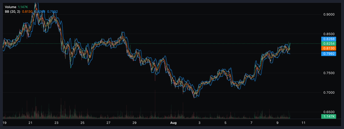
Task: Click the 23 date label on time axis
Action: 56,123
